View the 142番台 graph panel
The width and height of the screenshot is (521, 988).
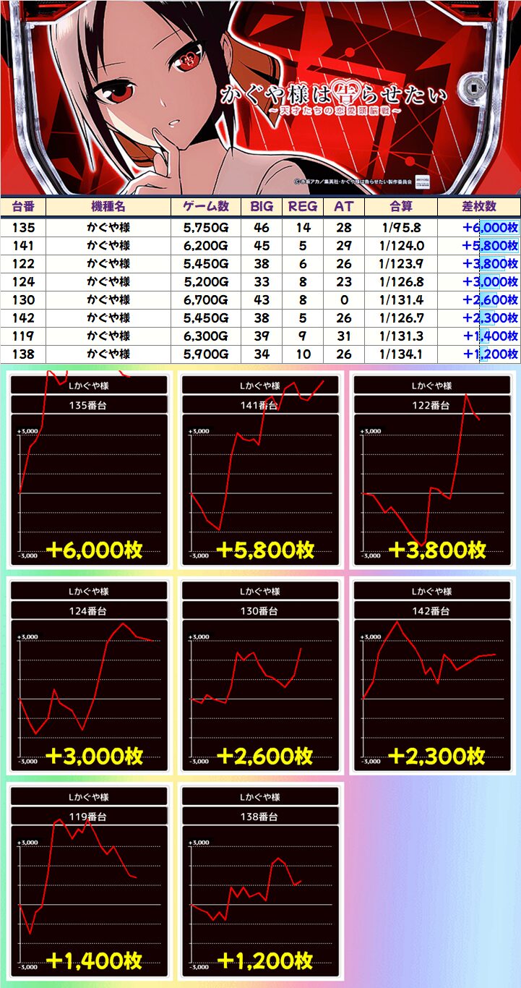pyautogui.click(x=431, y=676)
